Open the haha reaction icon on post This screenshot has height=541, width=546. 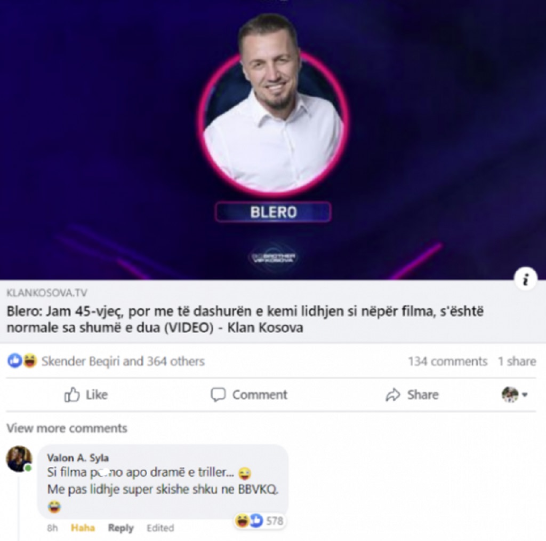(30, 360)
